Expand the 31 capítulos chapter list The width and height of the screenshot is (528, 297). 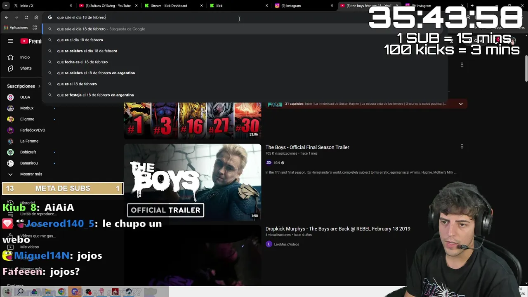point(461,104)
